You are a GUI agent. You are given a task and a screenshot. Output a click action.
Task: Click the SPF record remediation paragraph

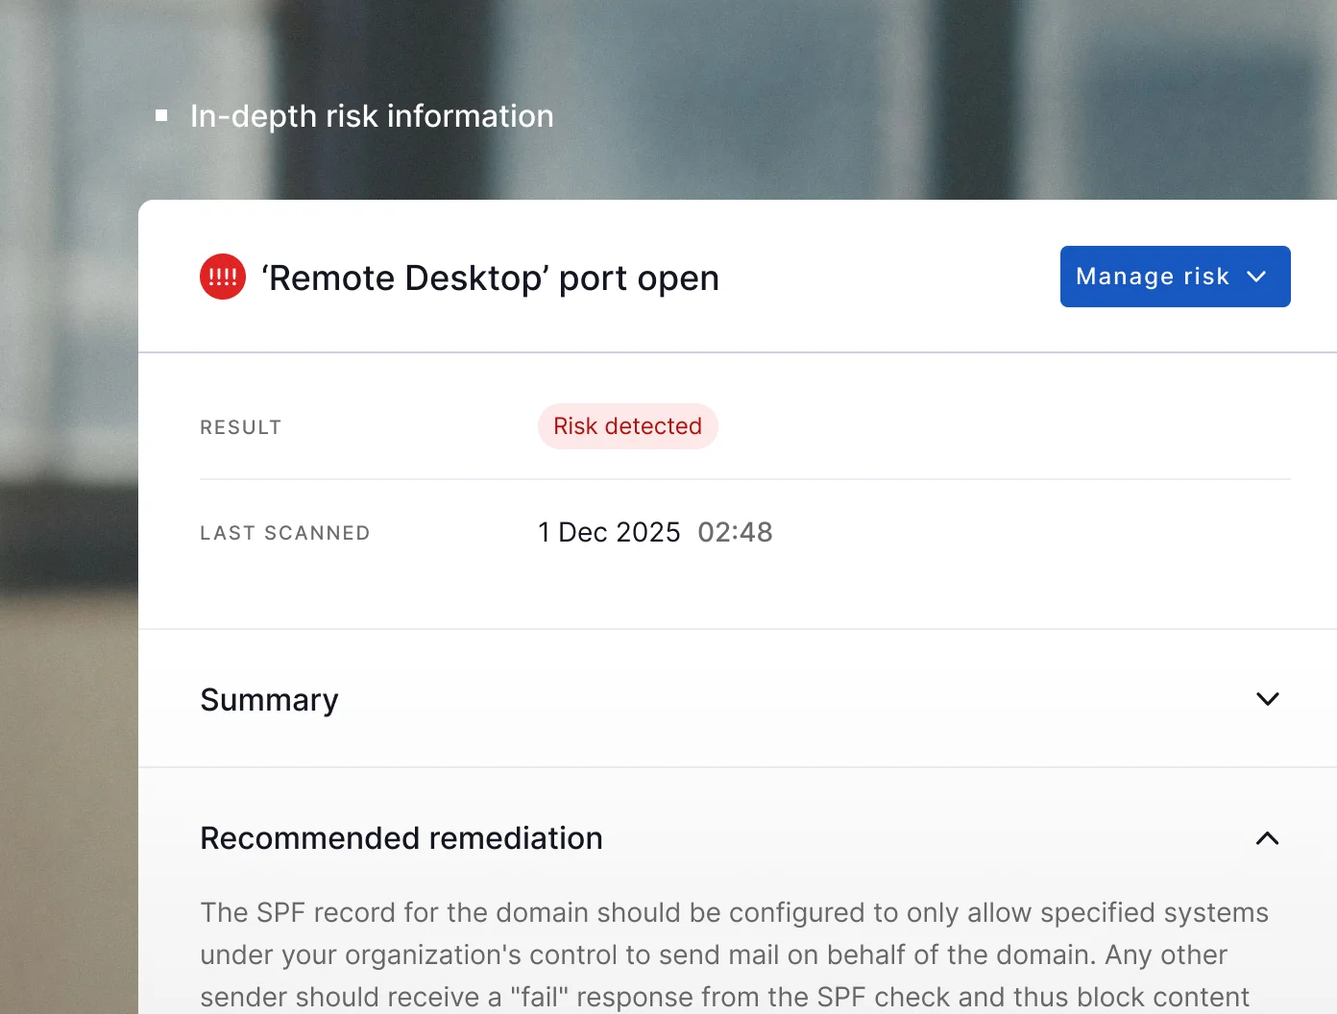pyautogui.click(x=735, y=954)
